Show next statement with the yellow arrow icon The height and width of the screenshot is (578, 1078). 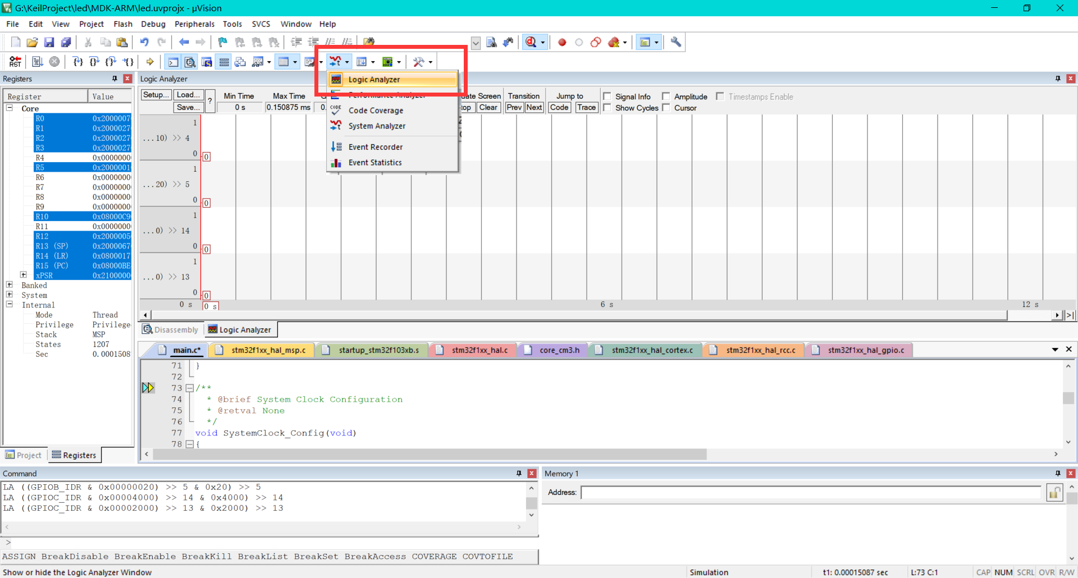tap(150, 62)
